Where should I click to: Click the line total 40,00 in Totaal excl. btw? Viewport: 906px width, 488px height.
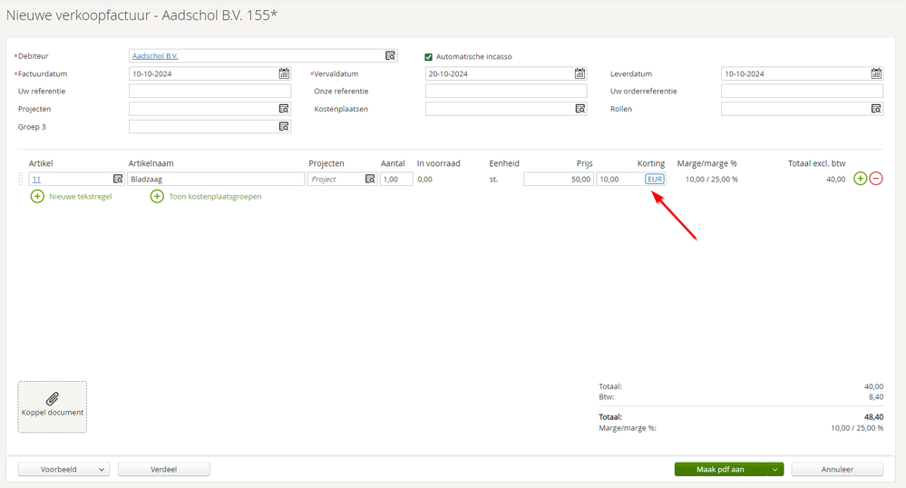pyautogui.click(x=835, y=180)
